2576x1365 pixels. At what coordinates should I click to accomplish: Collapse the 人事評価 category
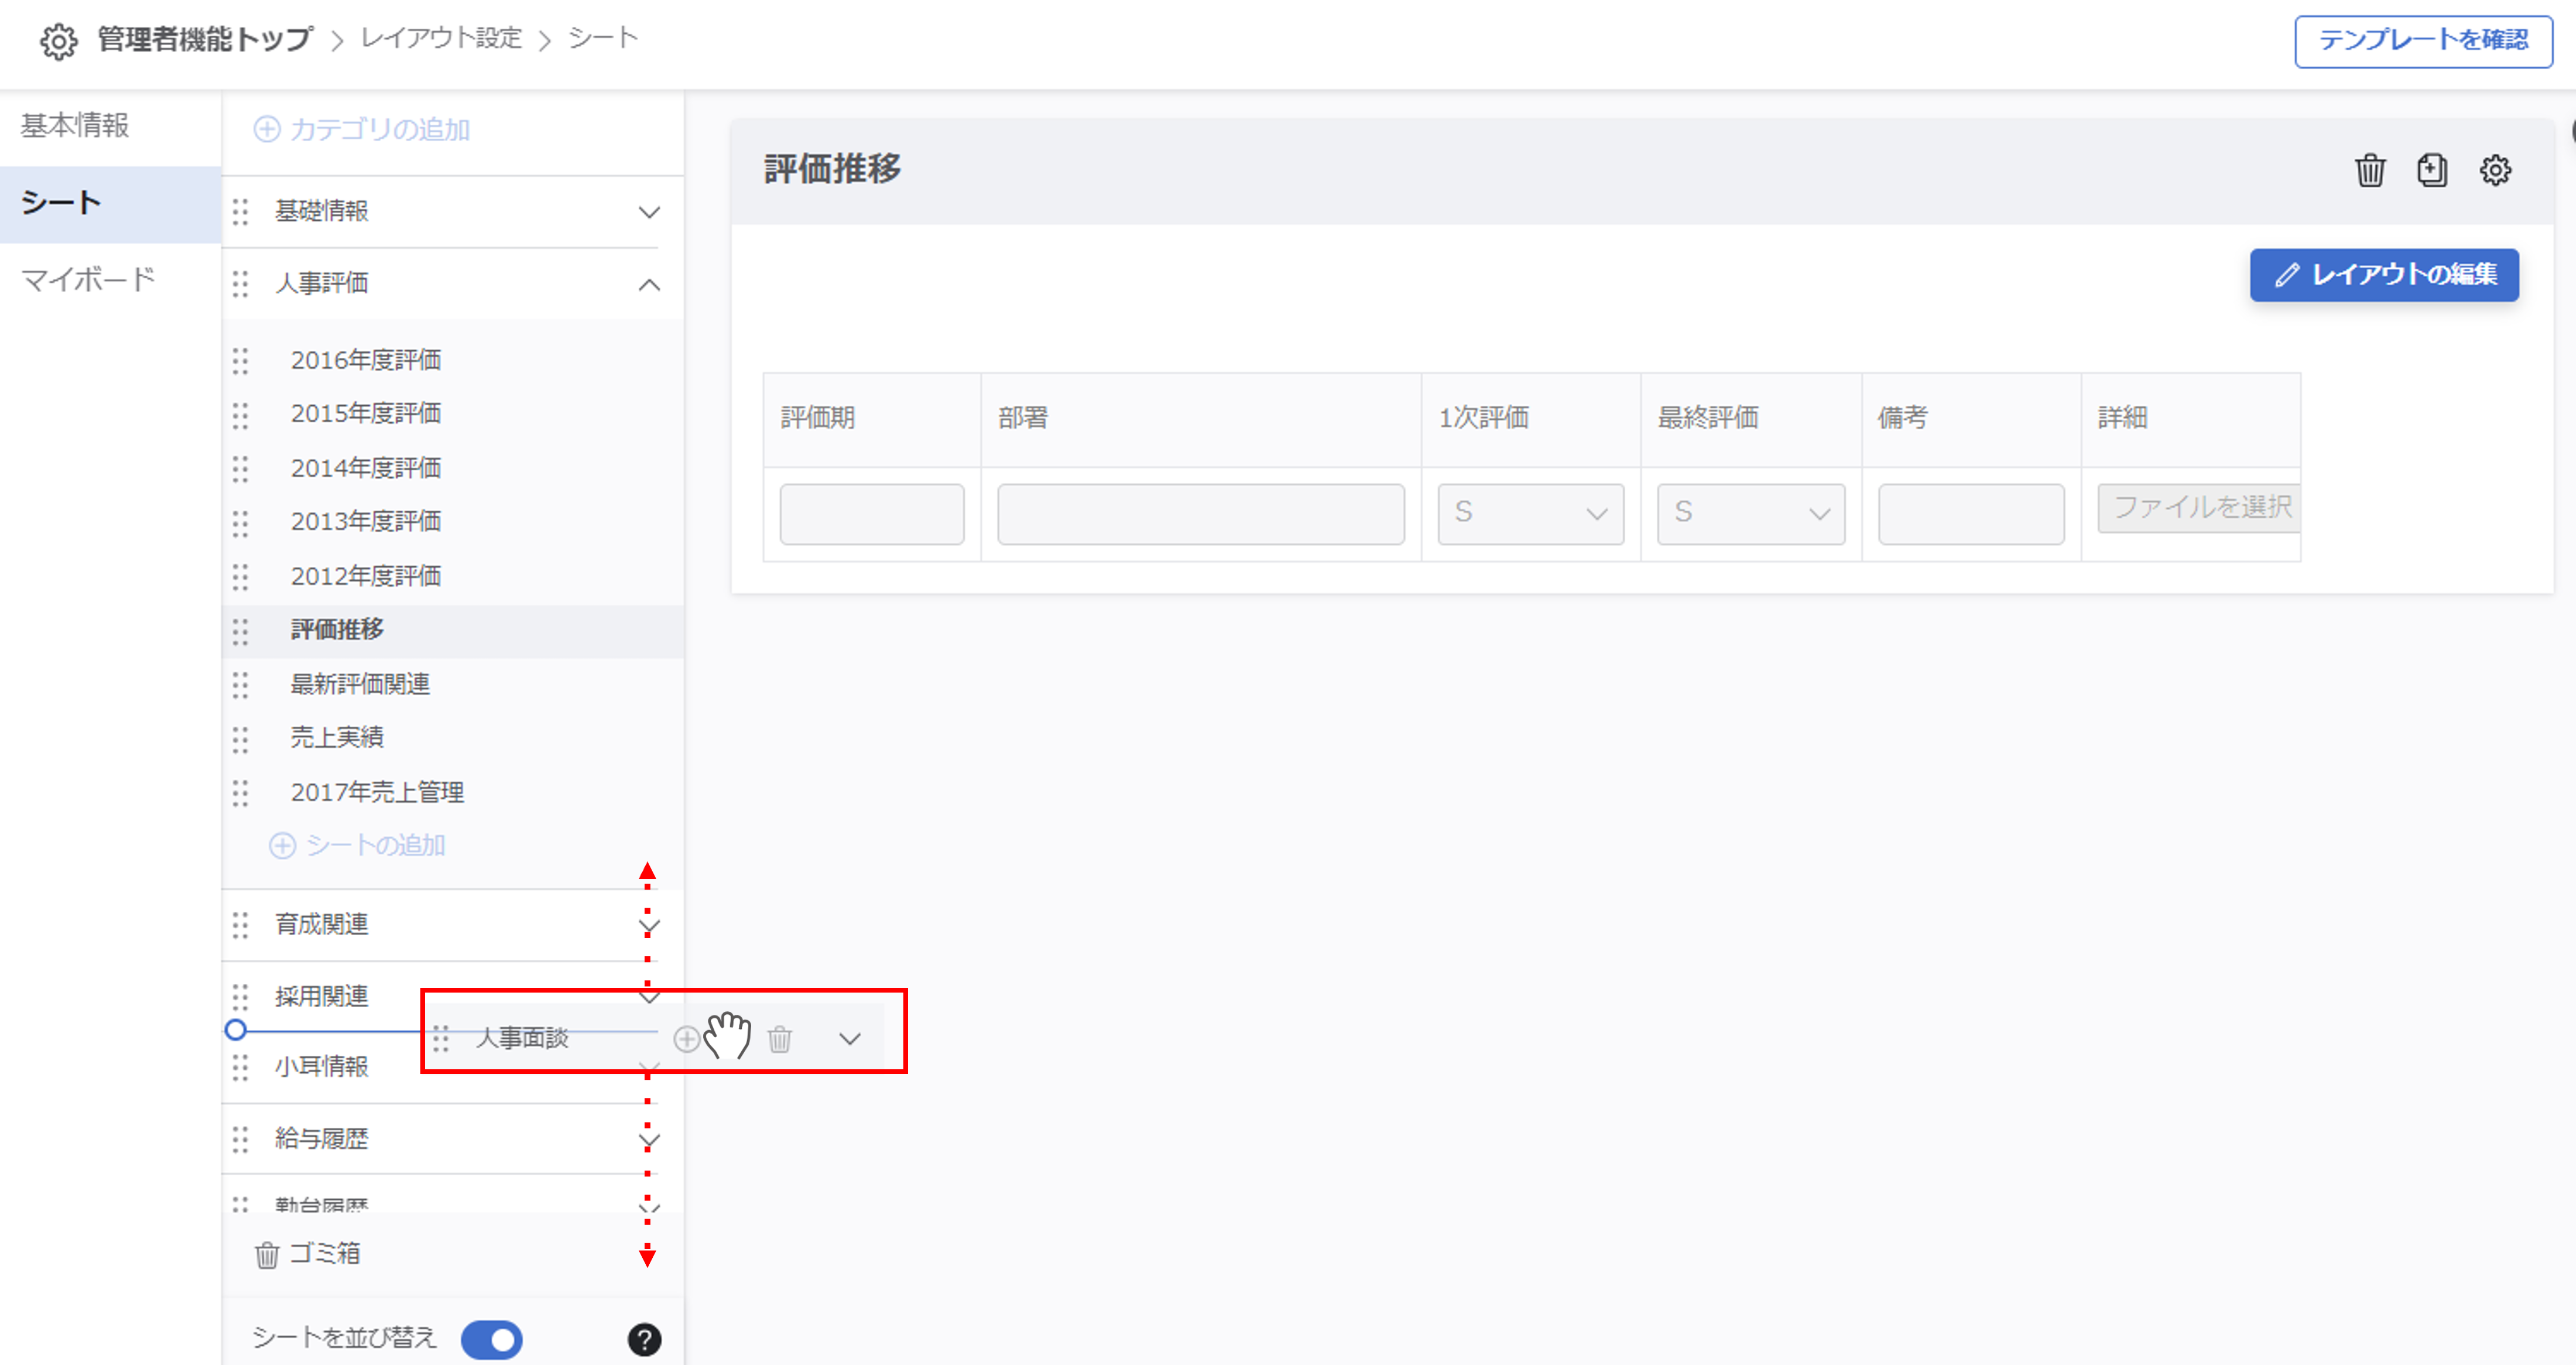pyautogui.click(x=649, y=285)
